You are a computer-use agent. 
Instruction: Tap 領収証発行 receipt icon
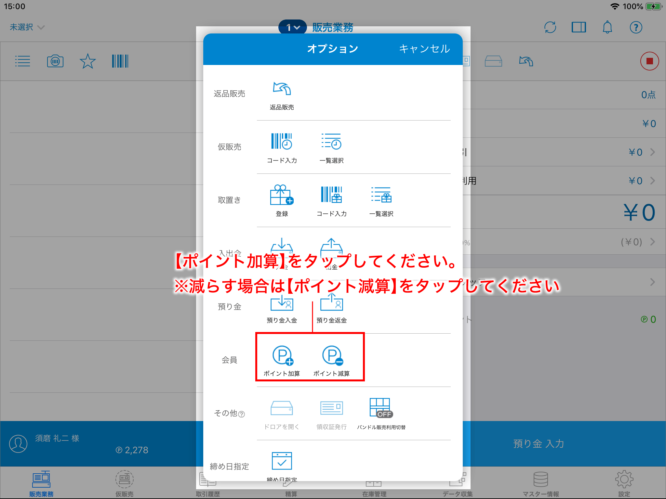point(331,408)
